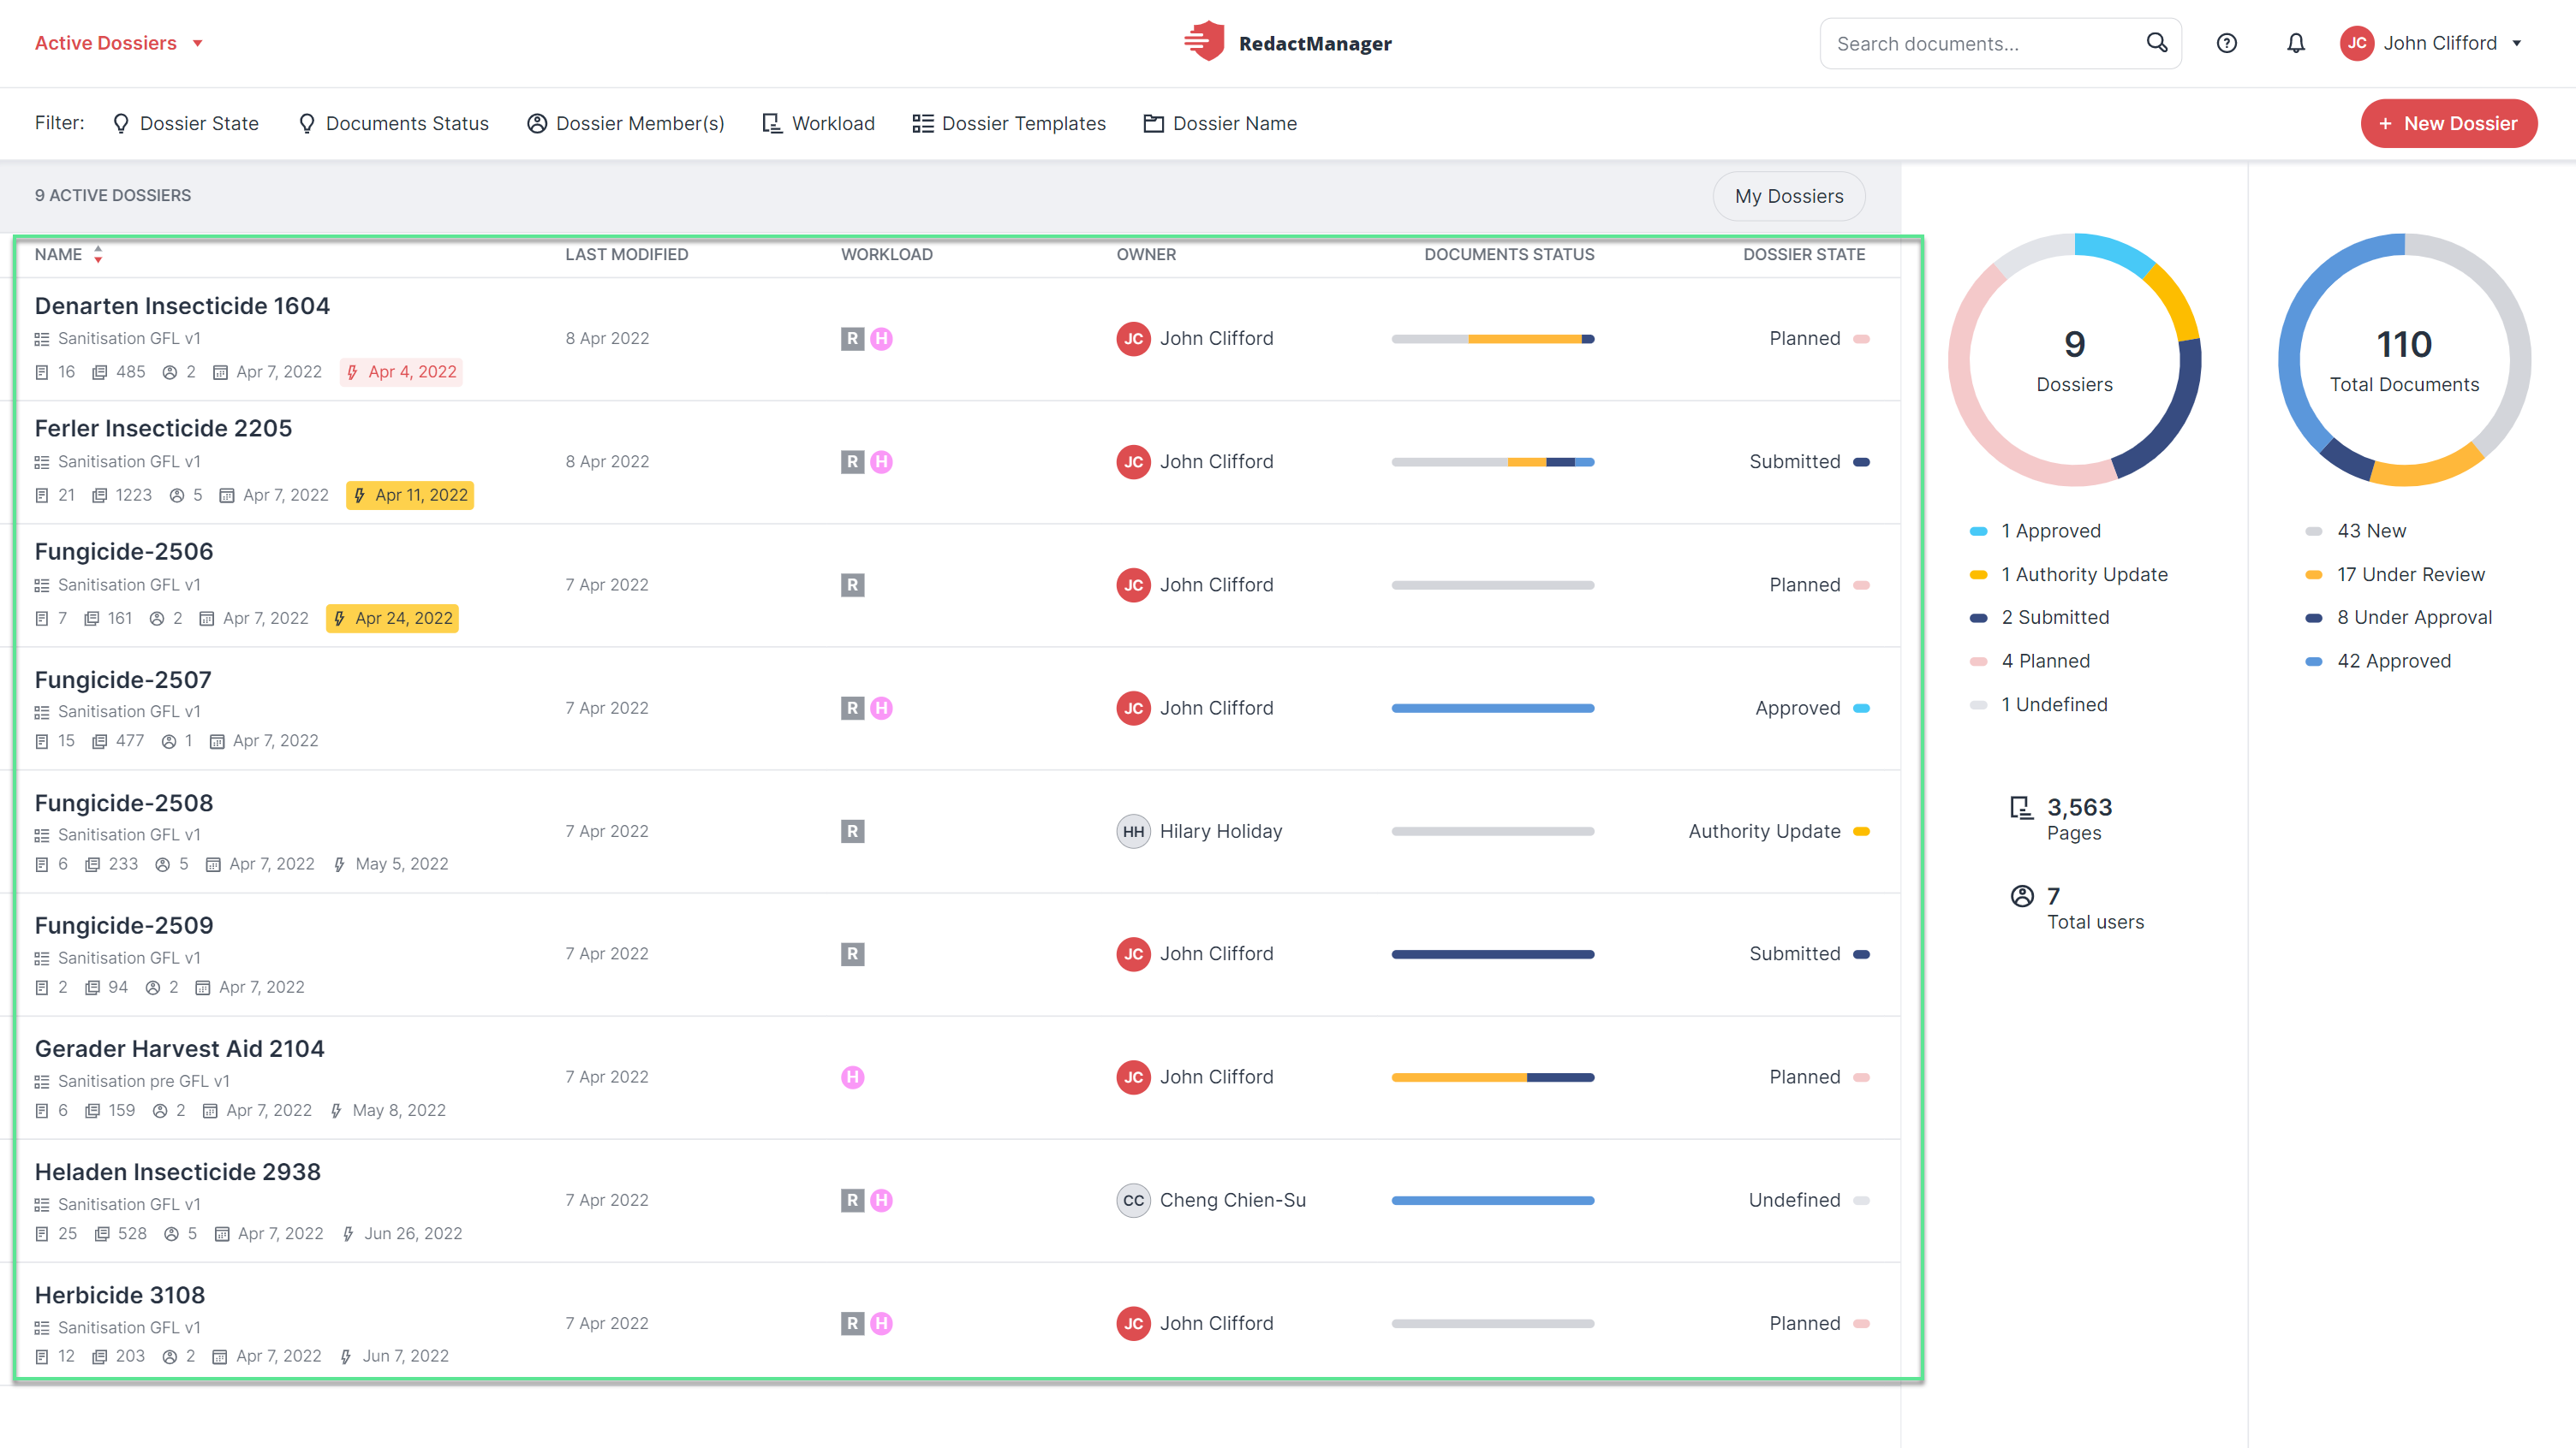
Task: Click the search magnifier icon
Action: [x=2156, y=42]
